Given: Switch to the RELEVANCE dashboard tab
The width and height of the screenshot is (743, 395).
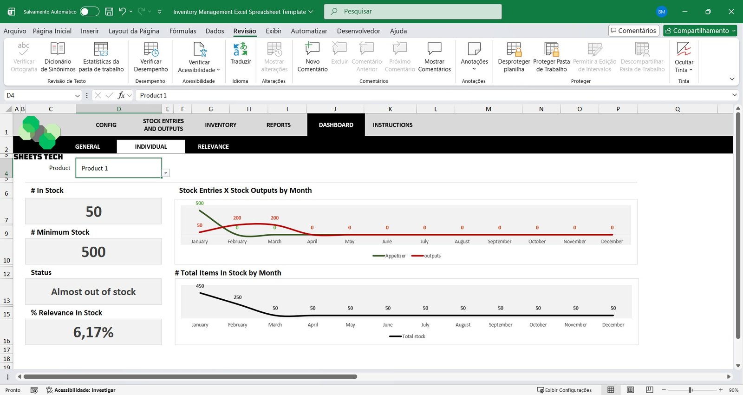Looking at the screenshot, I should [x=213, y=146].
